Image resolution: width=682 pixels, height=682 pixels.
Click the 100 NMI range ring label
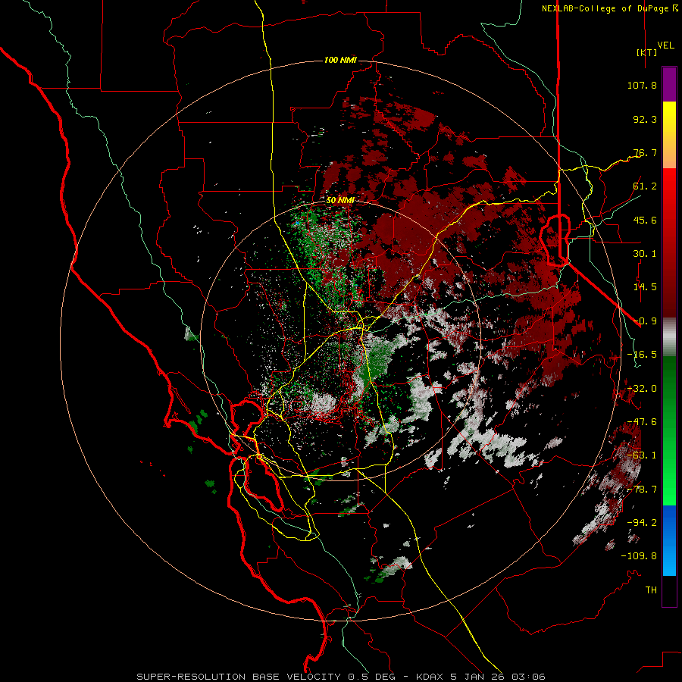click(x=340, y=60)
